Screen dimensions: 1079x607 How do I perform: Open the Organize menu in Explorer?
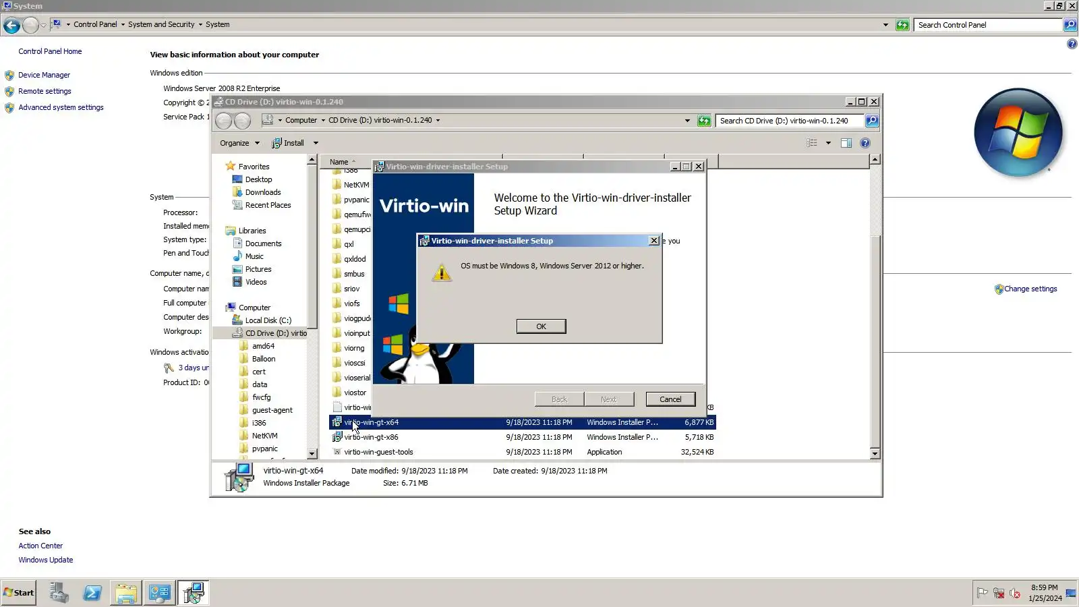click(239, 143)
